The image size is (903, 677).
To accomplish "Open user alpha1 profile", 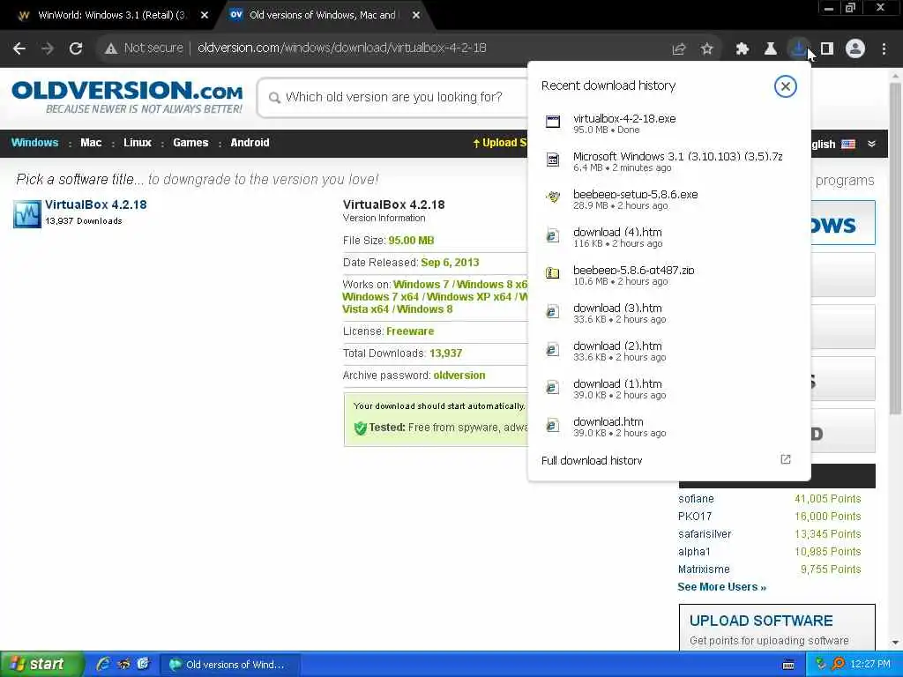I will (694, 552).
